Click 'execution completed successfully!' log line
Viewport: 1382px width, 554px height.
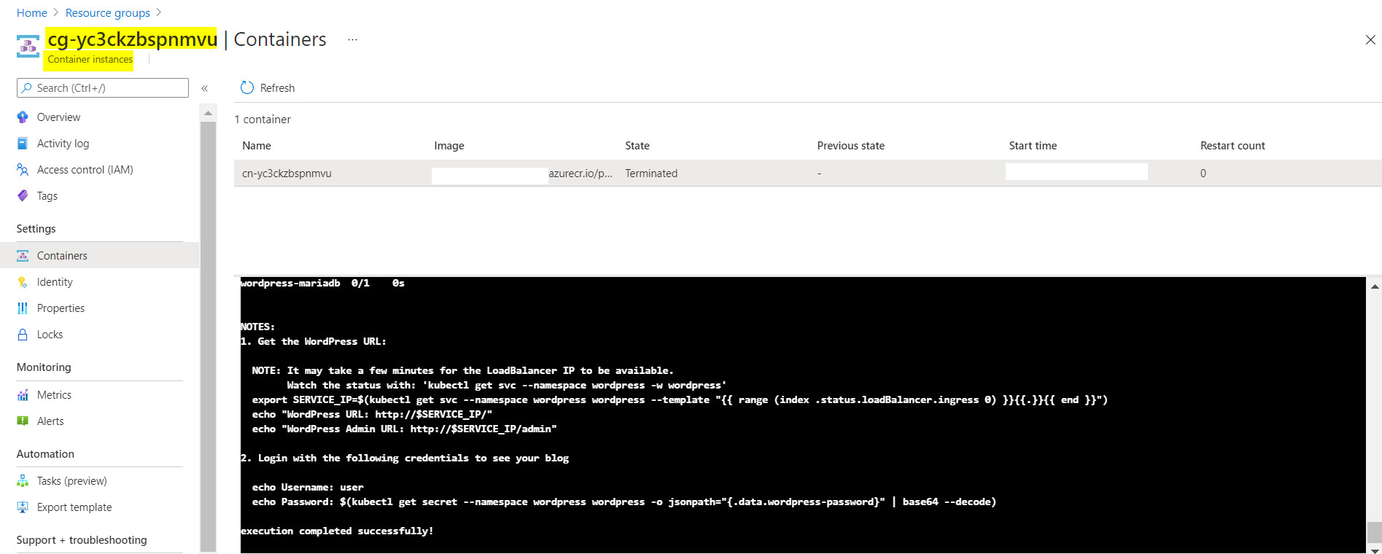click(337, 531)
